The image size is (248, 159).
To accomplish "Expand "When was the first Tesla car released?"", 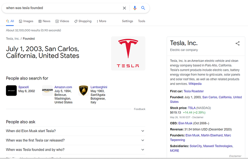I will 76,140.
